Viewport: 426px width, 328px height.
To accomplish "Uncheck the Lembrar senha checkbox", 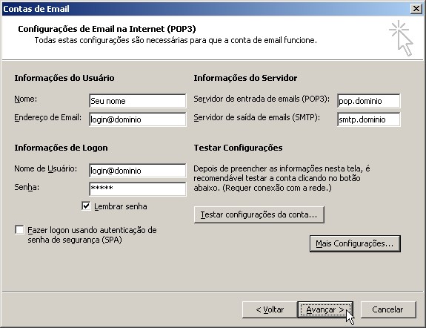I will pyautogui.click(x=86, y=206).
